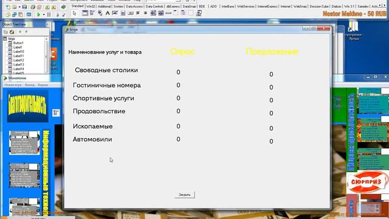Pick the ScrollBar component in the palette

pyautogui.click(x=168, y=13)
